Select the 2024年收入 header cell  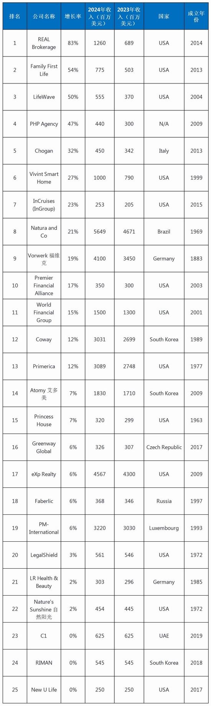[x=100, y=17]
